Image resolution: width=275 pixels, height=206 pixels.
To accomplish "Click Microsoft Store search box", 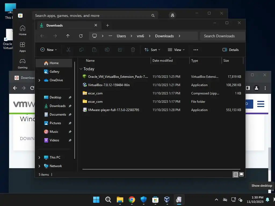I will [95, 16].
